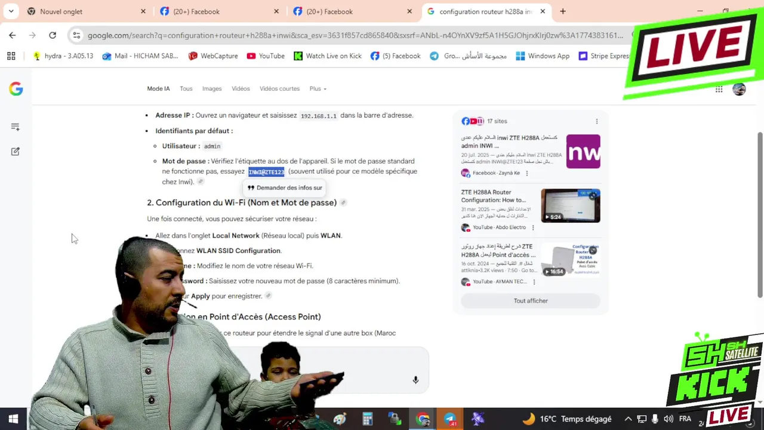Select the Images search tab
Screen dimensions: 764x430
point(212,88)
